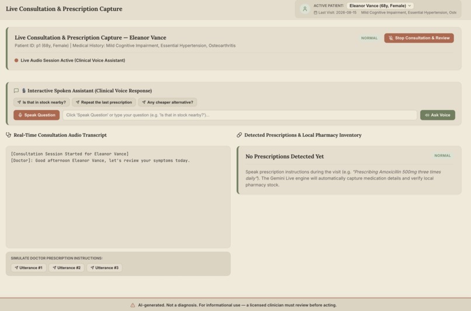Viewport: 471px width, 311px height.
Task: Click the 'Last Visit: 2026-08-15' text
Action: 337,13
